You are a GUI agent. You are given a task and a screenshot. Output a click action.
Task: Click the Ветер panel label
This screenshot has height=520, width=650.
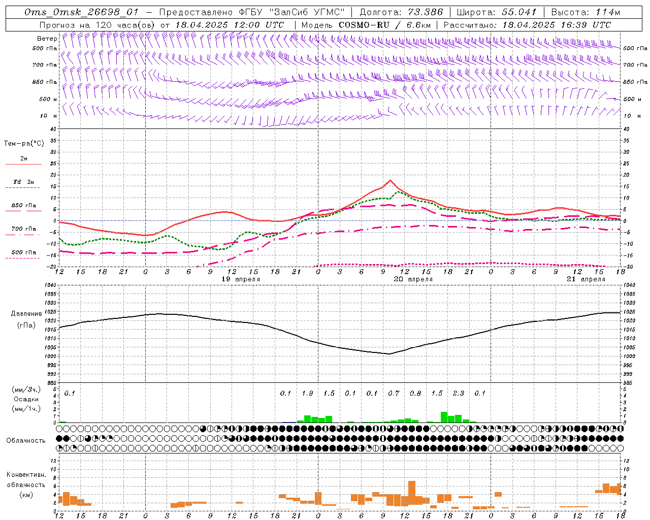pos(47,39)
